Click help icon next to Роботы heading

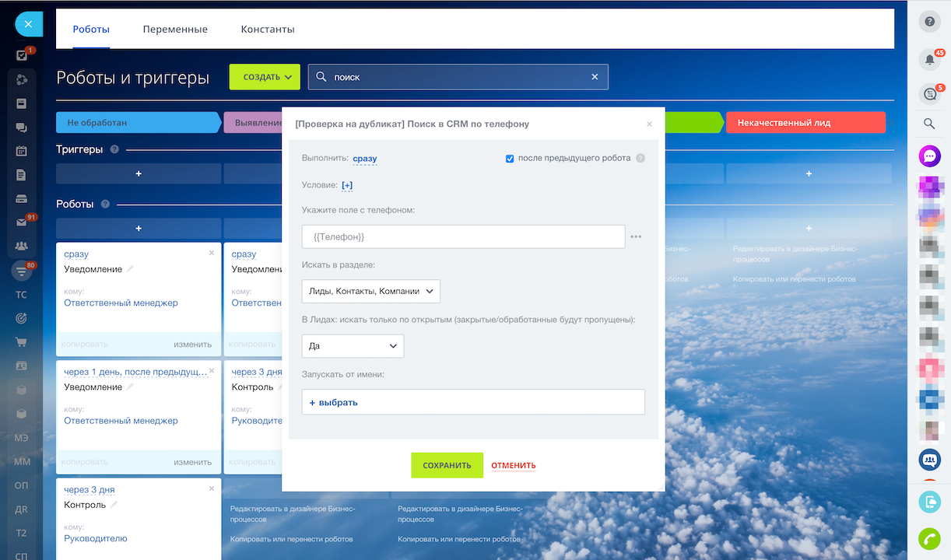pos(105,204)
